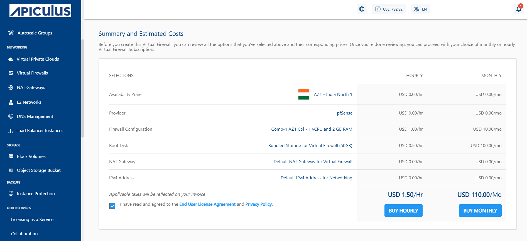This screenshot has width=527, height=241.
Task: Click Comp-1 AZ1 Col firewall configuration
Action: [312, 129]
